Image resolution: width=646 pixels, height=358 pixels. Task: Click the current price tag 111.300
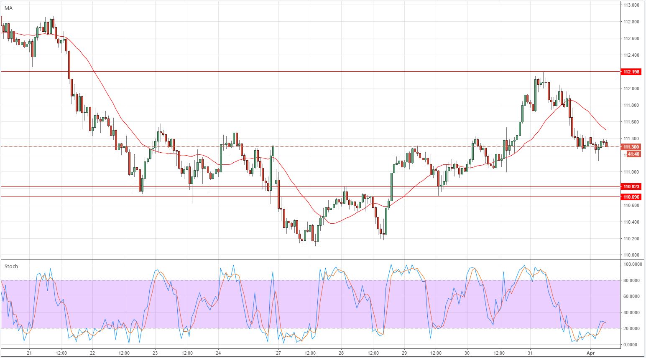tap(631, 147)
